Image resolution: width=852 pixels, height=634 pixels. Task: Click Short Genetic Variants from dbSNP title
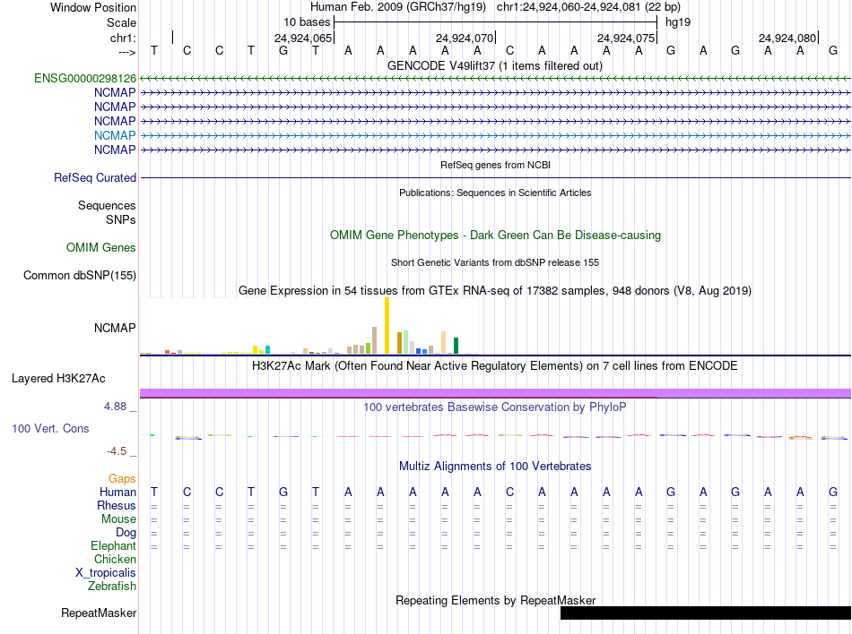click(495, 262)
